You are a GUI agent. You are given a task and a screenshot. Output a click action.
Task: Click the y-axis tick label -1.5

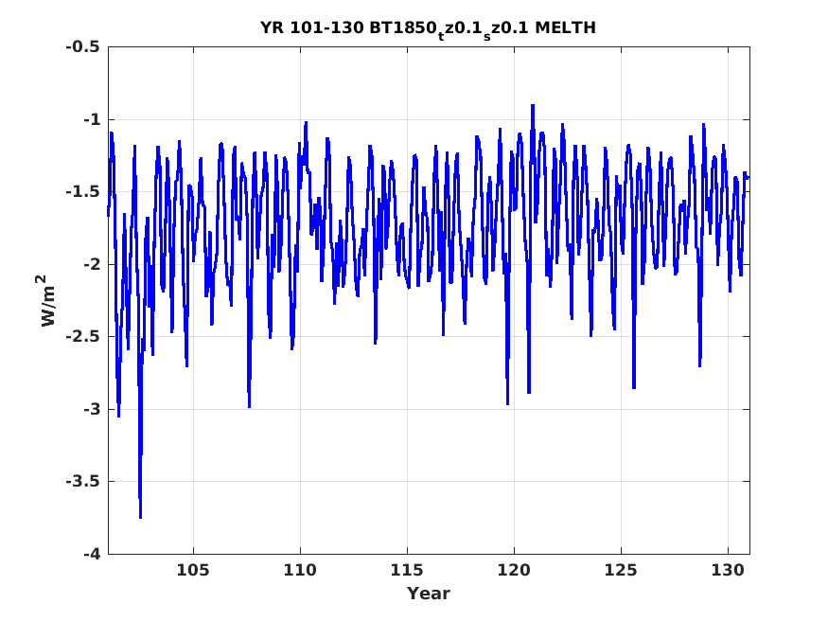pyautogui.click(x=83, y=191)
